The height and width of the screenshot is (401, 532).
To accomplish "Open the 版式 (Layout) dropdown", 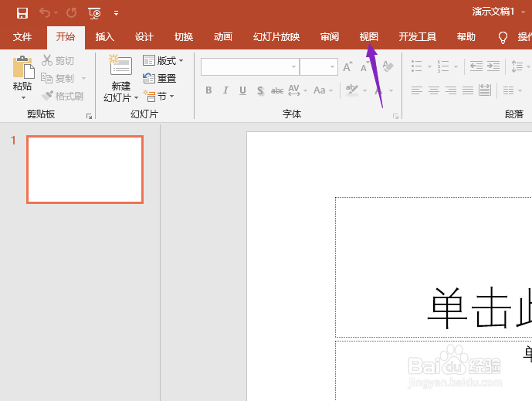I will pos(163,61).
